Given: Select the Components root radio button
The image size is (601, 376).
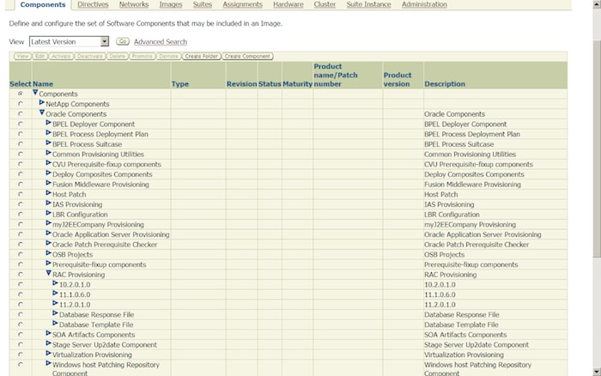Looking at the screenshot, I should (x=21, y=94).
